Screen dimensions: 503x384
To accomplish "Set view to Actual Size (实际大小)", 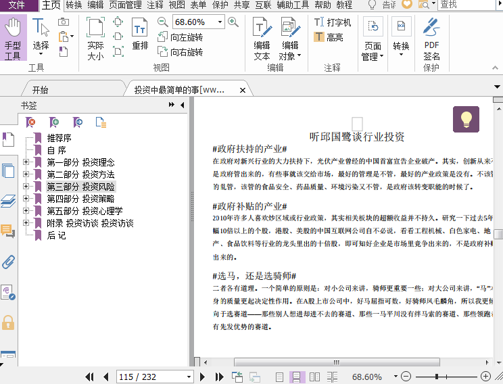I will (x=95, y=39).
